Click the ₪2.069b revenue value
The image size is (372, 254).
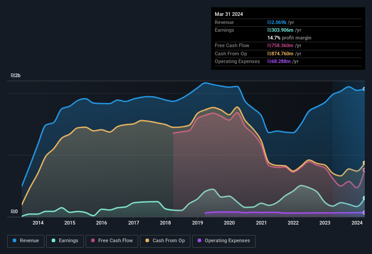277,22
